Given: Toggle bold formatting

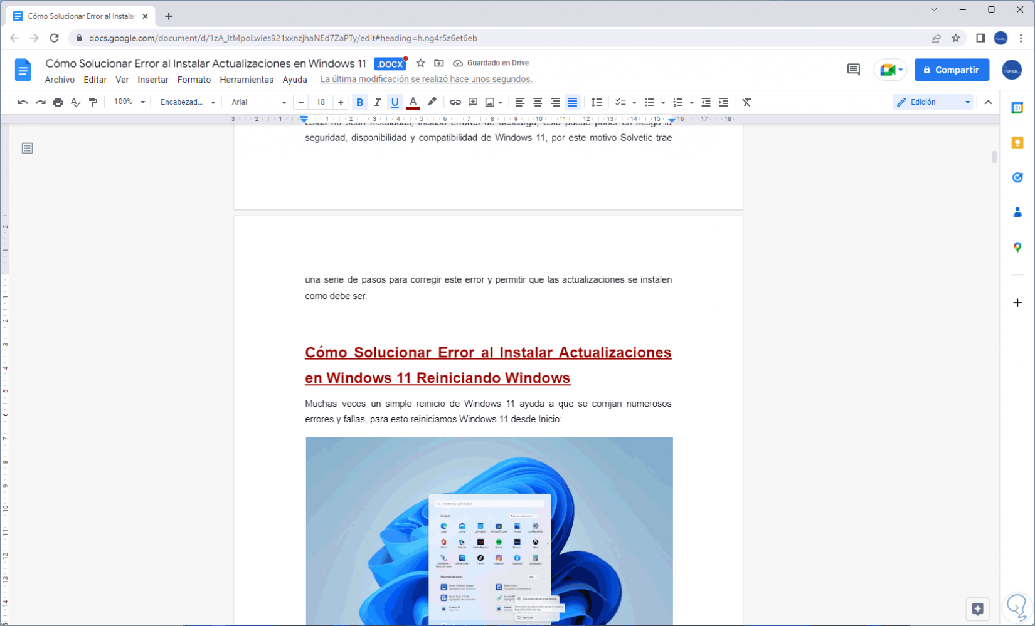Looking at the screenshot, I should coord(359,102).
